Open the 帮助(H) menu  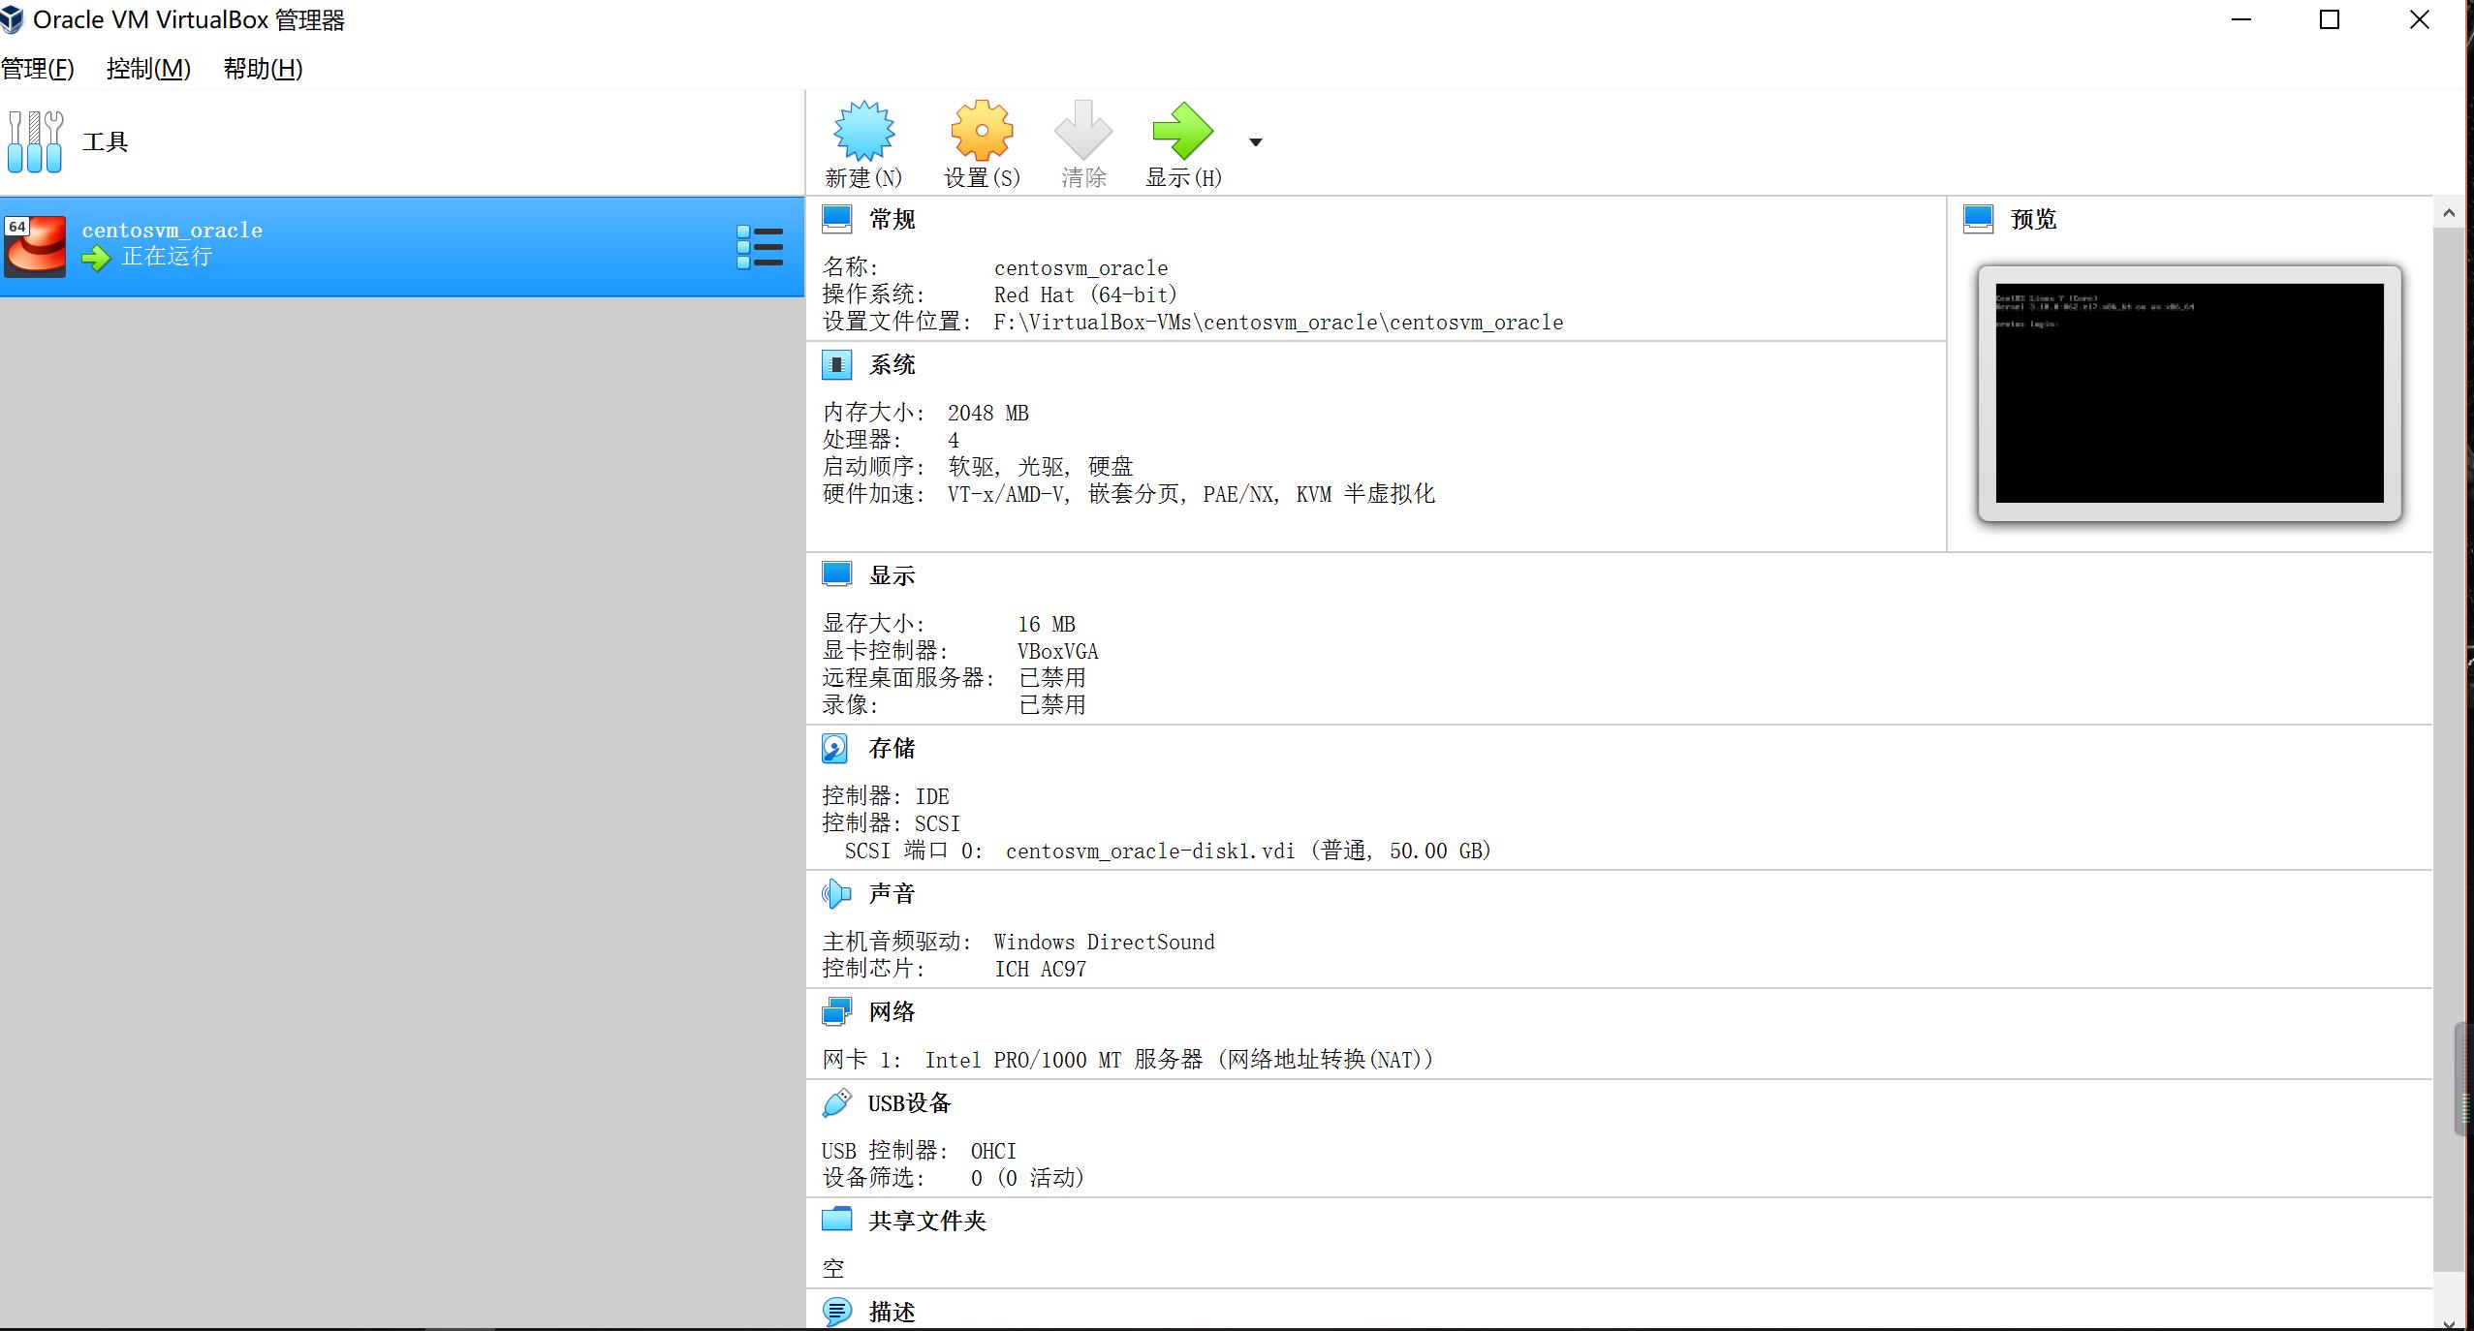pos(261,68)
